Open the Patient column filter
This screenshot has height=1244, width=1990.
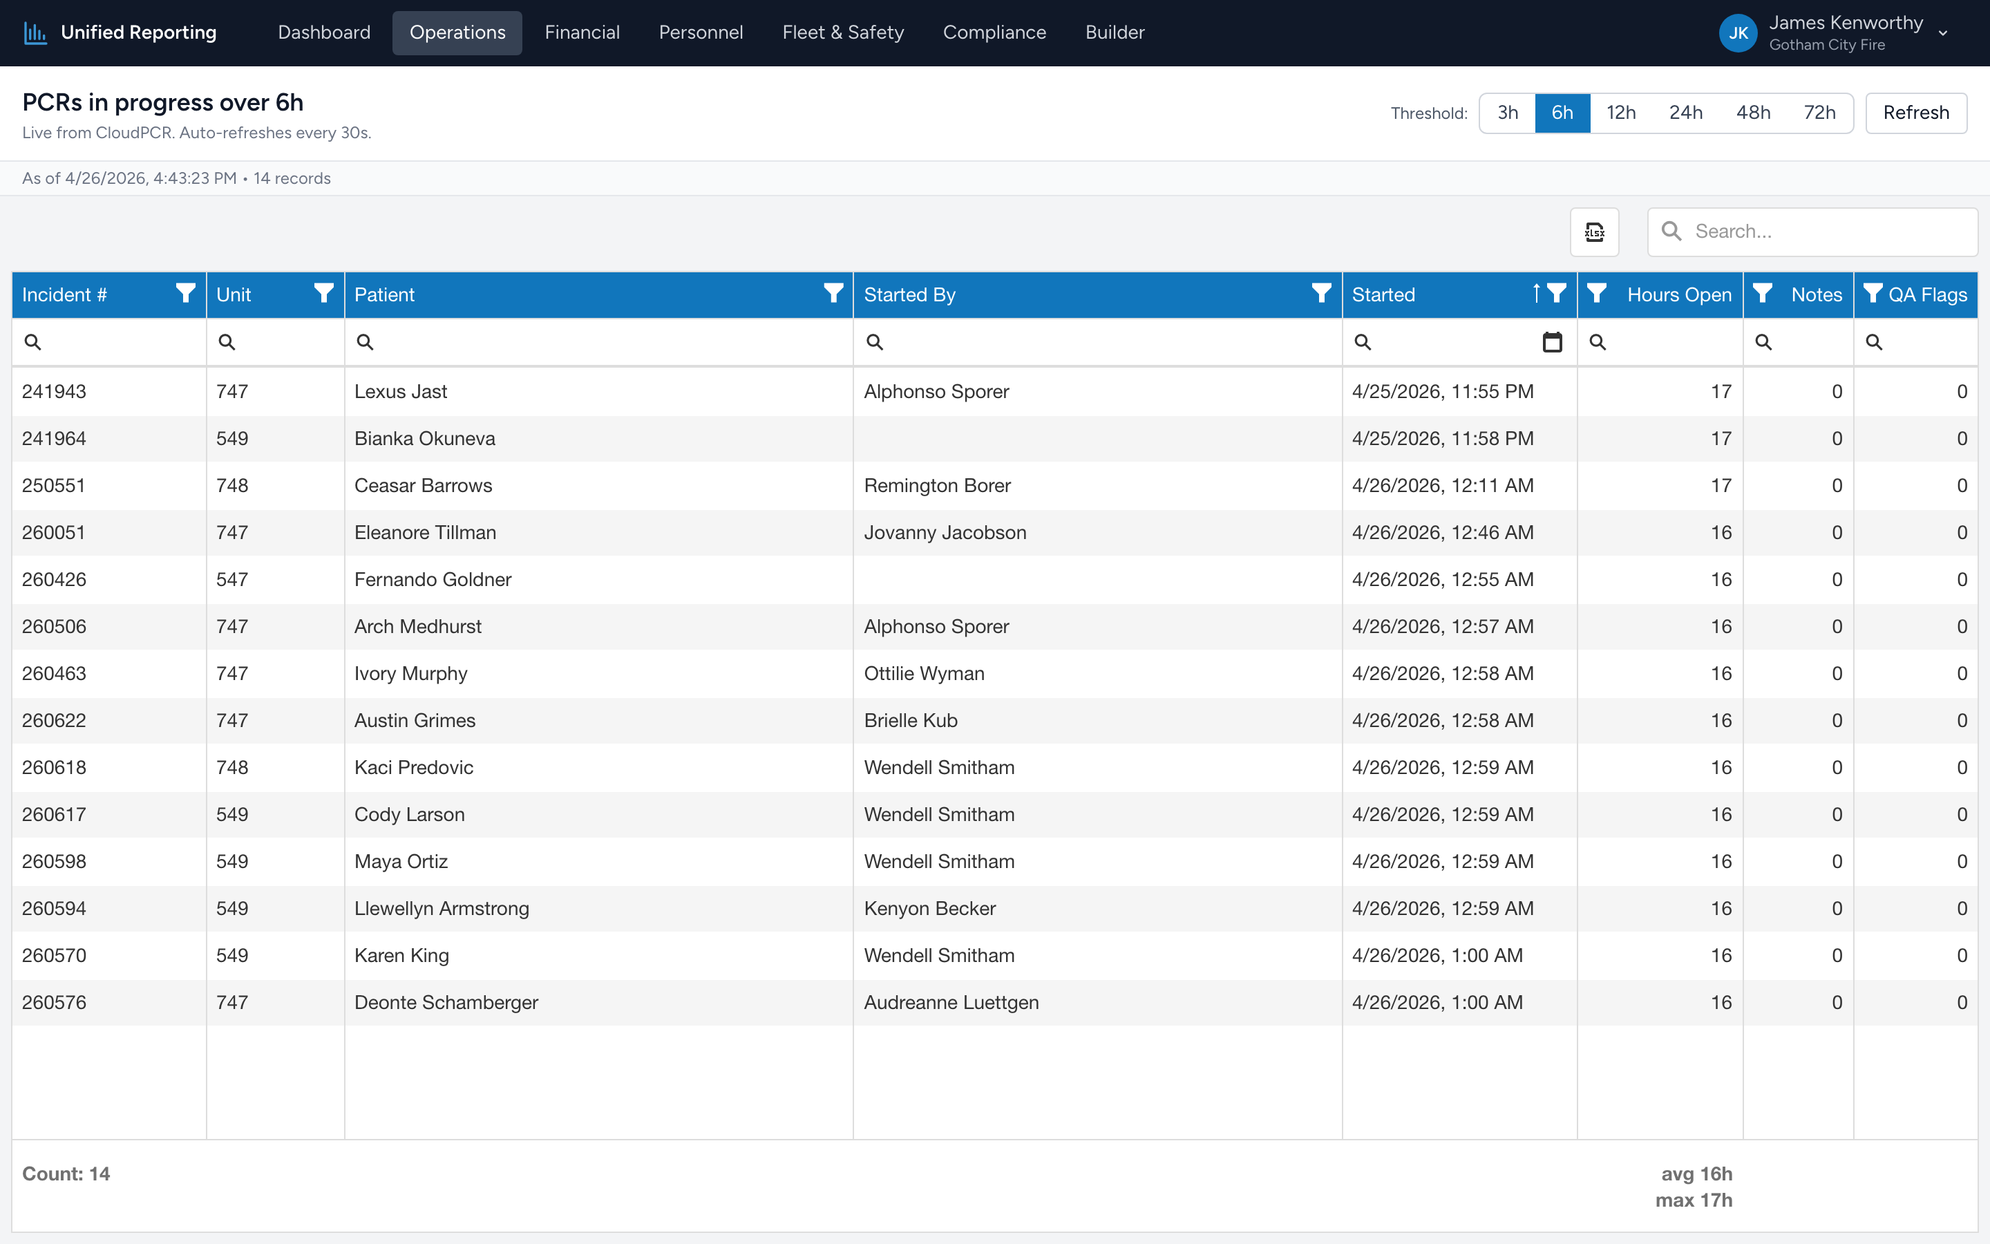click(833, 294)
